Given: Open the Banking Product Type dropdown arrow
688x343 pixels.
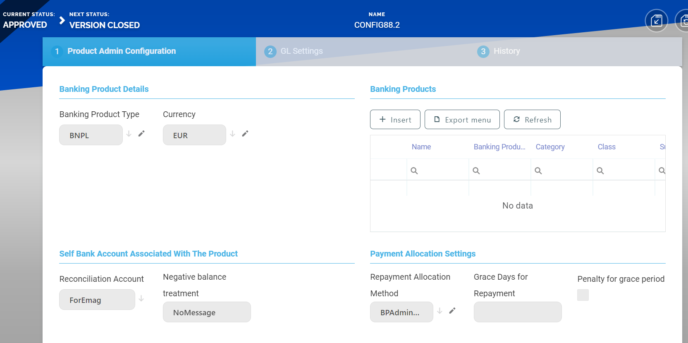Looking at the screenshot, I should (129, 134).
